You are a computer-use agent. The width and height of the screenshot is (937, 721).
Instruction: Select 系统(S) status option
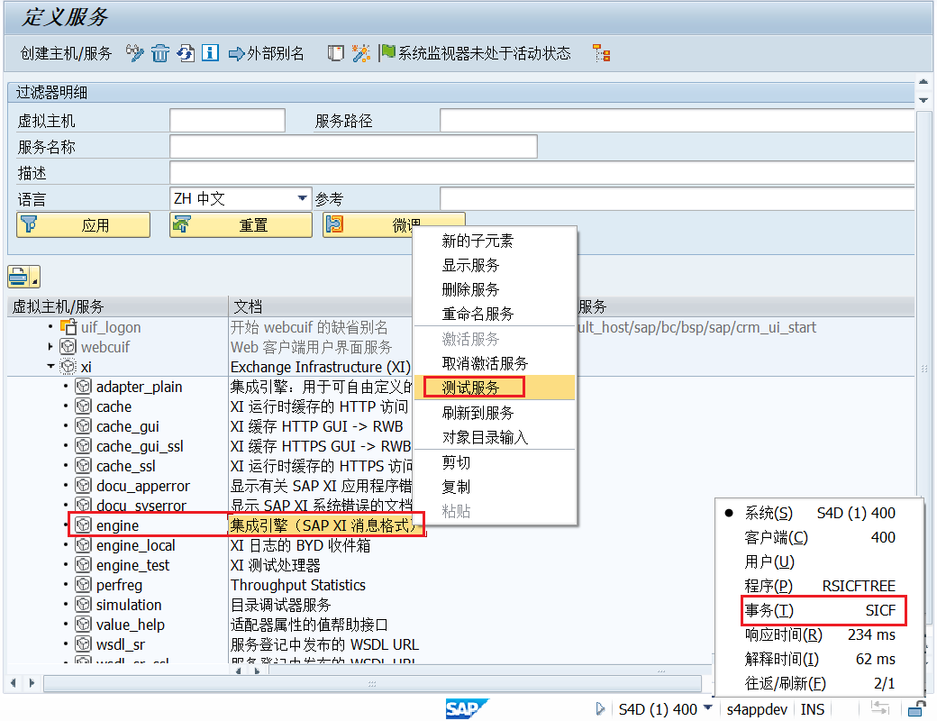[819, 513]
